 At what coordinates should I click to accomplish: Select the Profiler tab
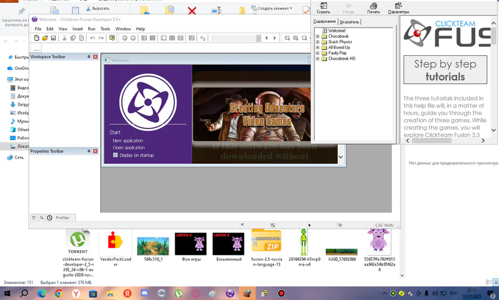(62, 218)
